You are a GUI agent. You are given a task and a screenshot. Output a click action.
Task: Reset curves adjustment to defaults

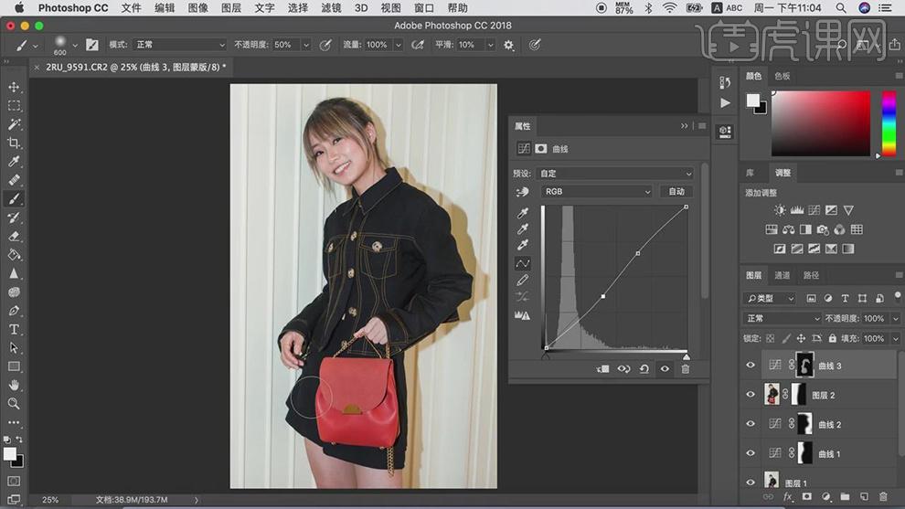(644, 369)
